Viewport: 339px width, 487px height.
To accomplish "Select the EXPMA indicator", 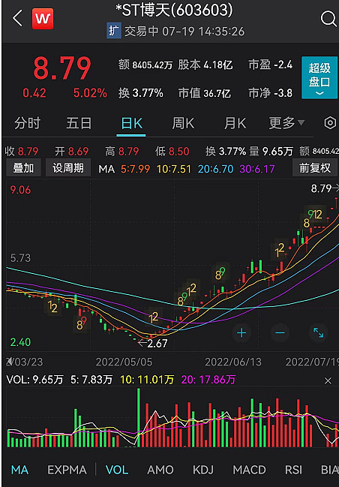I will [67, 470].
